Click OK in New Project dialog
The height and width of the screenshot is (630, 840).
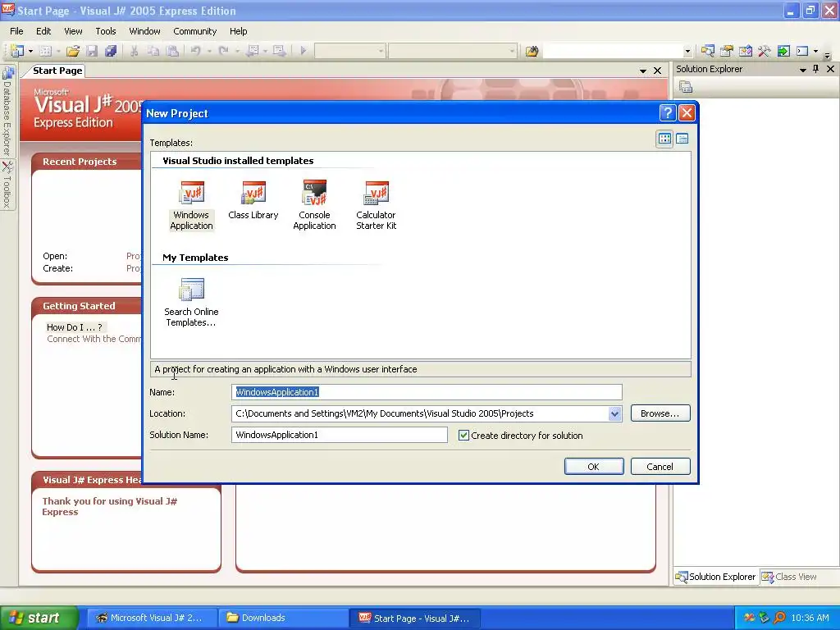594,467
